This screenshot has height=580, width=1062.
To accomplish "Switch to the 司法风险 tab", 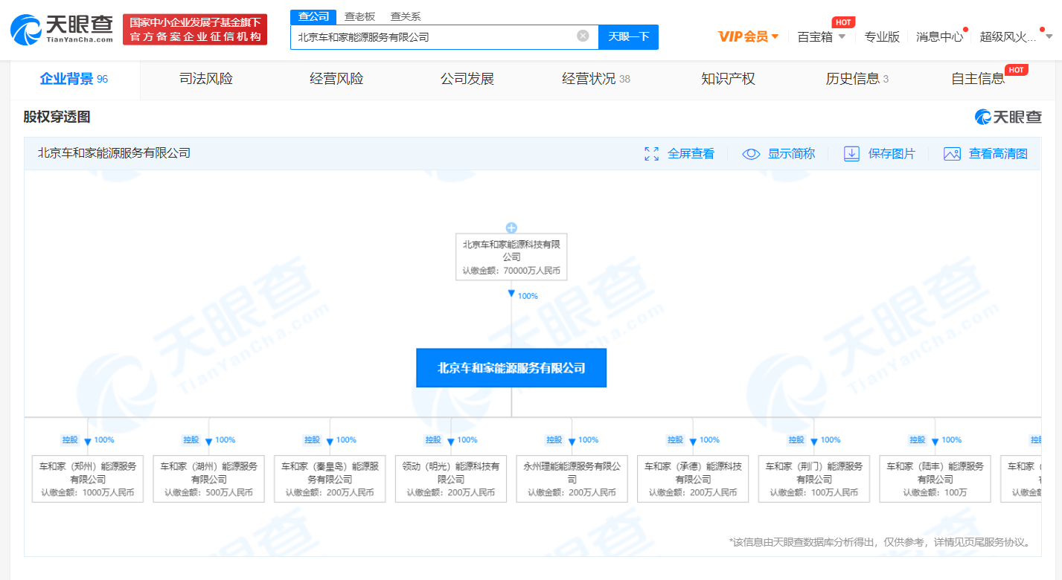I will pos(206,79).
